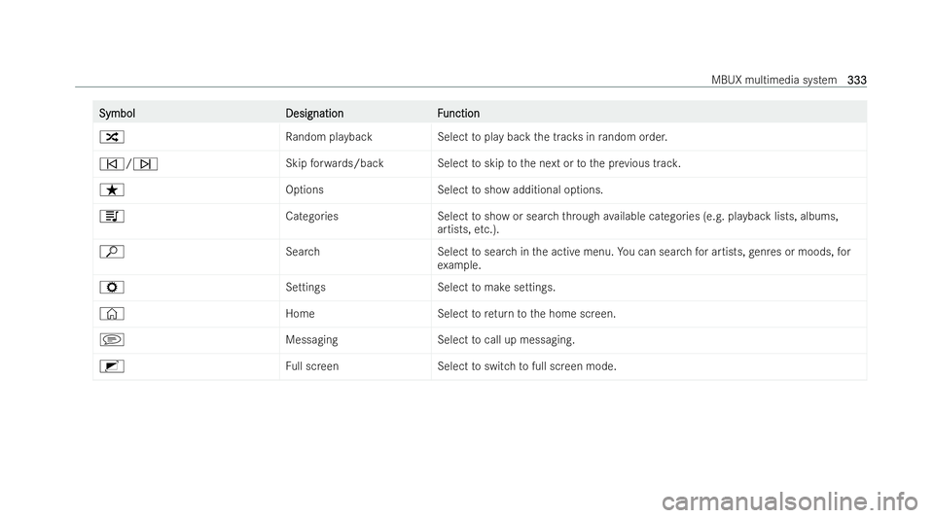The width and height of the screenshot is (934, 518).
Task: Click the Categories designation label
Action: coord(311,217)
